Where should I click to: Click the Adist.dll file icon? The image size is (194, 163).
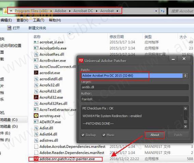coord(36,128)
